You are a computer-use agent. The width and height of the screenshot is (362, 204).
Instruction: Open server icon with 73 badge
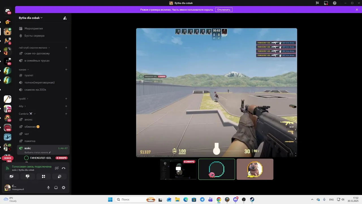(x=8, y=118)
